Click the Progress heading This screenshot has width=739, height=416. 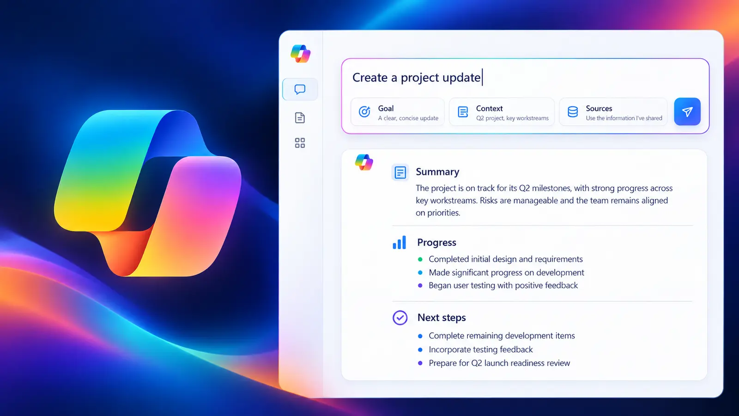(436, 243)
